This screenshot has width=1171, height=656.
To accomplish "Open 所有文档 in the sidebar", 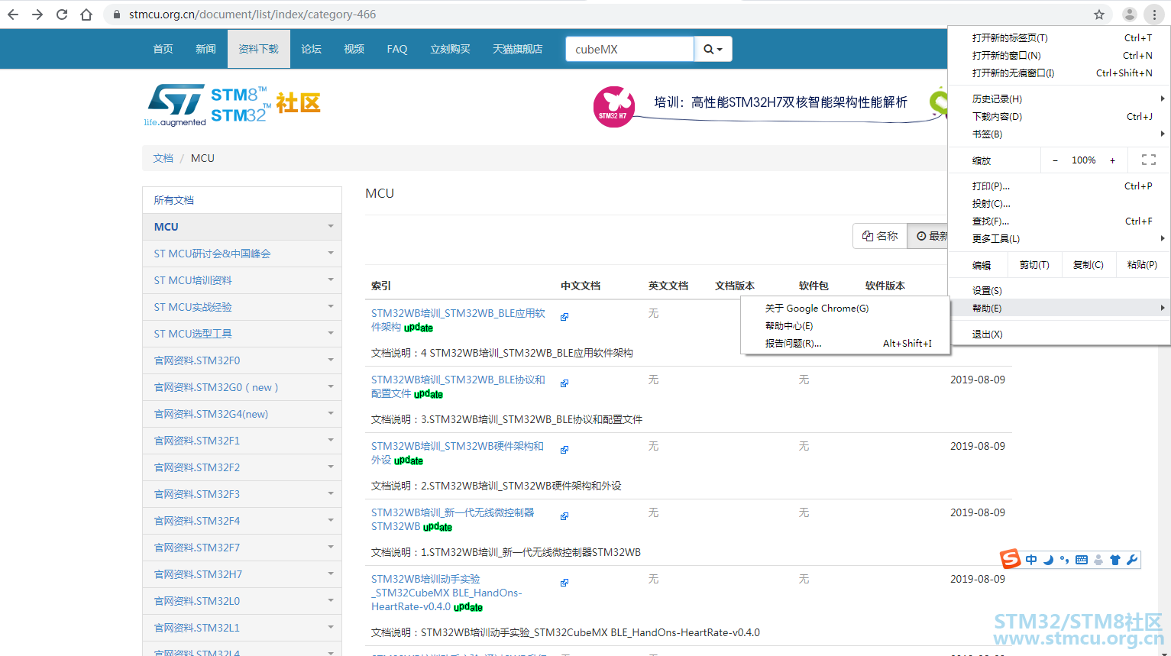I will tap(242, 200).
